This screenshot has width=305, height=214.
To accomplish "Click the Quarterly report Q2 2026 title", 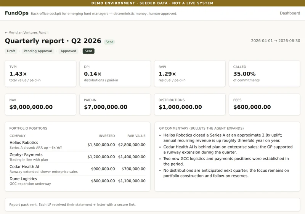I will [53, 41].
